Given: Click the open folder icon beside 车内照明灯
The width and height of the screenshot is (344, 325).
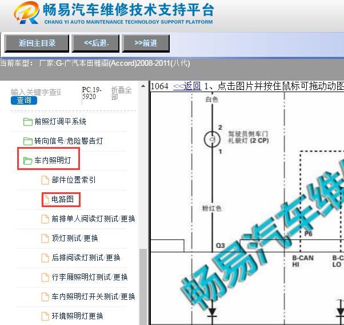Looking at the screenshot, I should click(28, 160).
